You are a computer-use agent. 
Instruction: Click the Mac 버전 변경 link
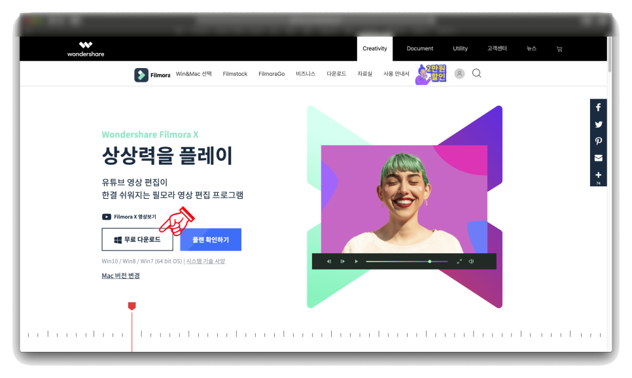coord(120,275)
